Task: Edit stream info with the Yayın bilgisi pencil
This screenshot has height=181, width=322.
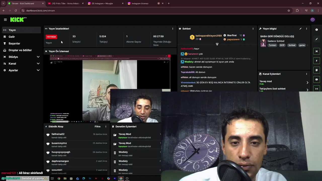Action: pos(300,29)
